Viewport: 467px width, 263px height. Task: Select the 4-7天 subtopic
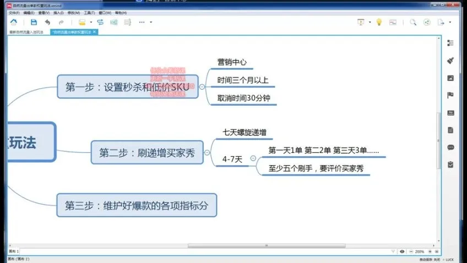pos(232,159)
